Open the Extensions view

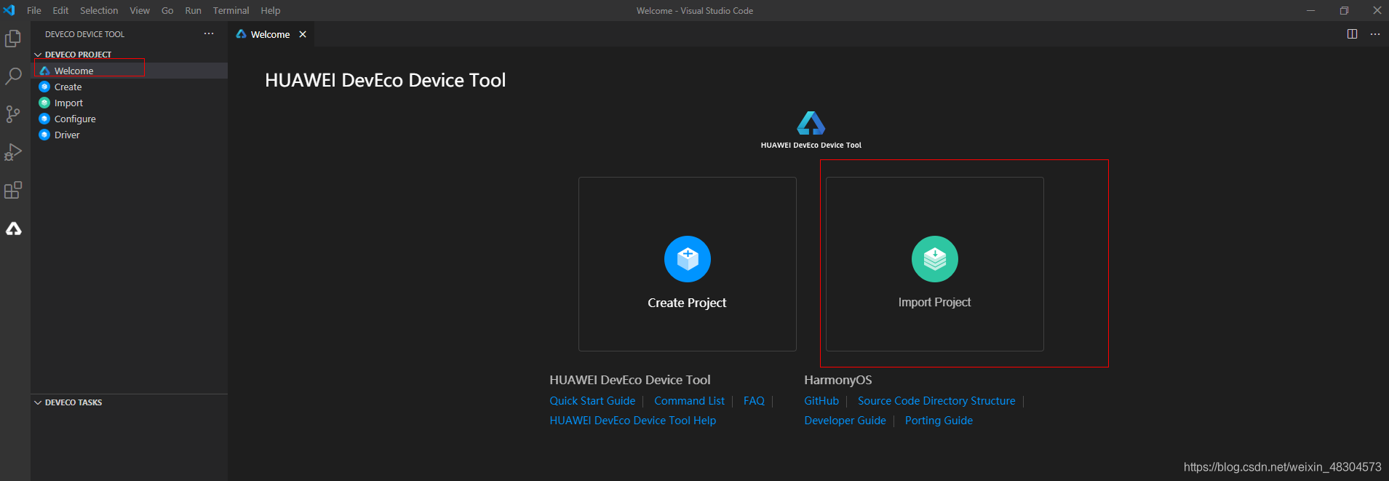[13, 191]
